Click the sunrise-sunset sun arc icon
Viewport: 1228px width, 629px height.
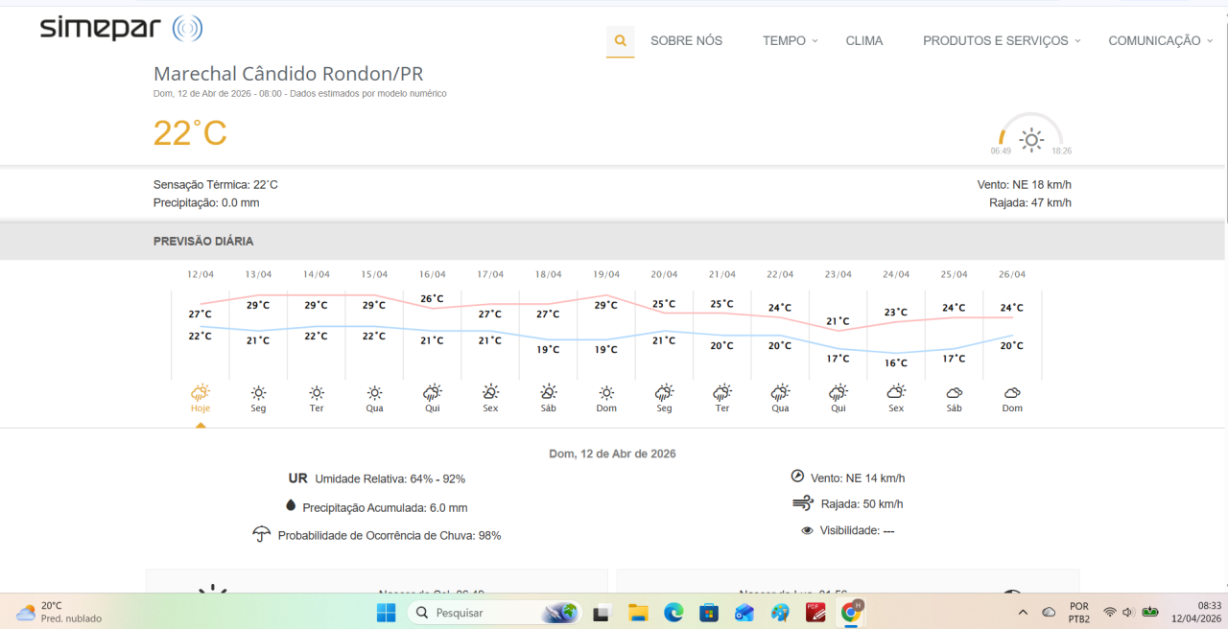pyautogui.click(x=1031, y=140)
